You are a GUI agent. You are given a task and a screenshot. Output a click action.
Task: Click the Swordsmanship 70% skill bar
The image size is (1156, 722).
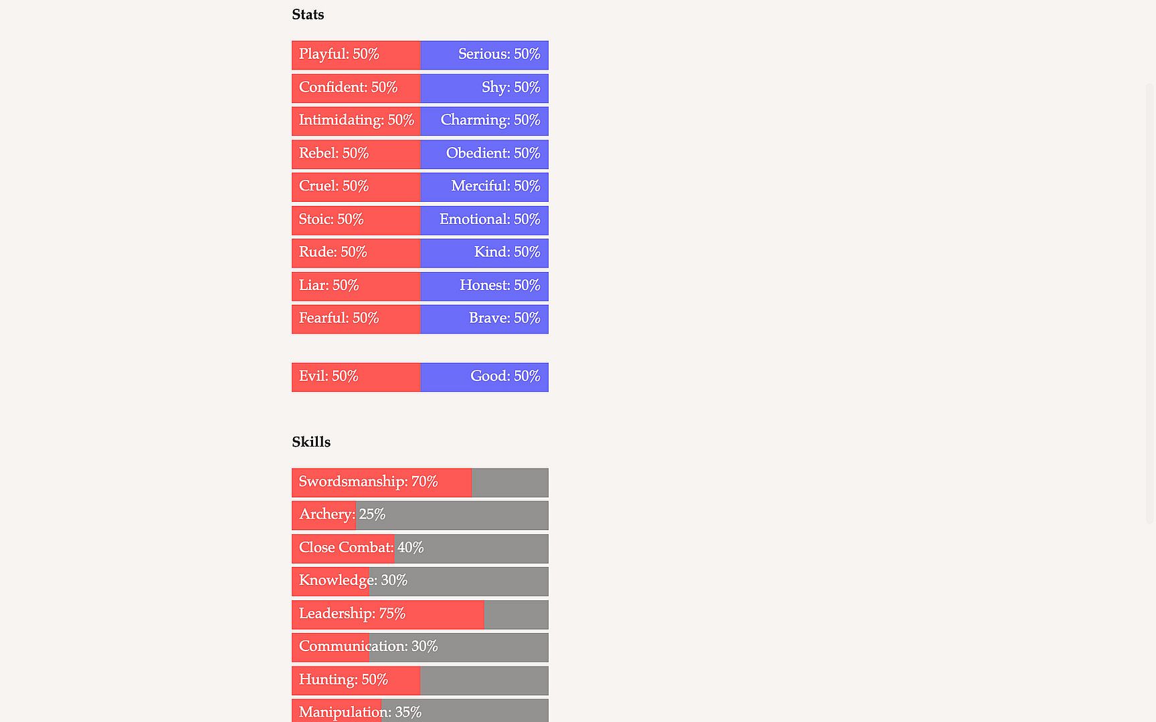click(x=420, y=483)
